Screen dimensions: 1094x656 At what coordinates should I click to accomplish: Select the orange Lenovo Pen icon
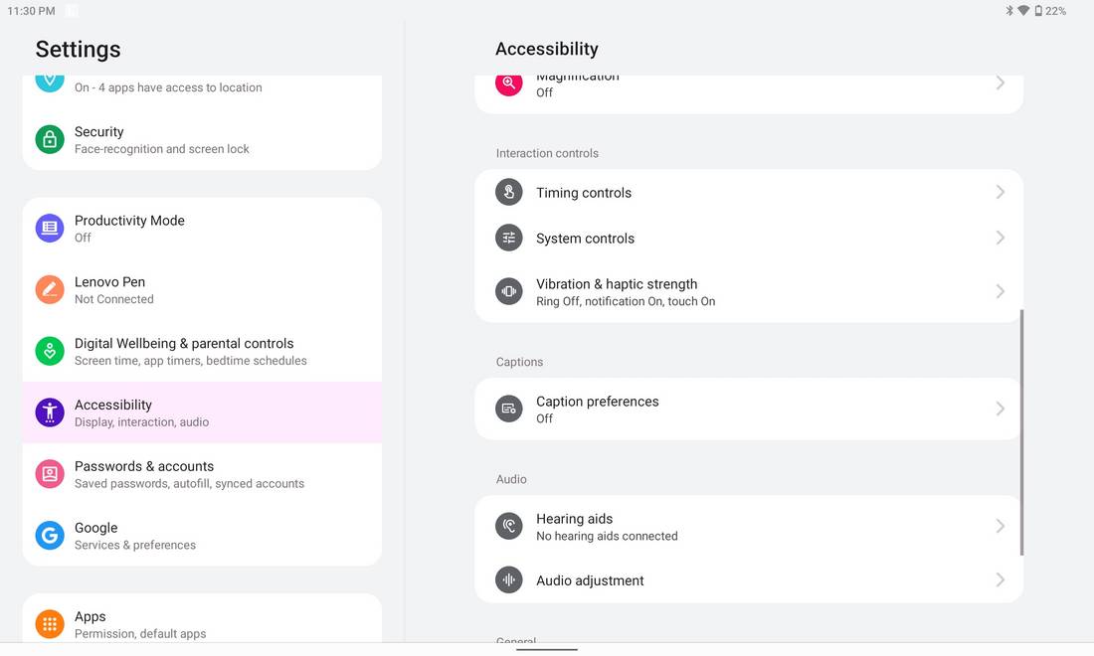click(50, 289)
